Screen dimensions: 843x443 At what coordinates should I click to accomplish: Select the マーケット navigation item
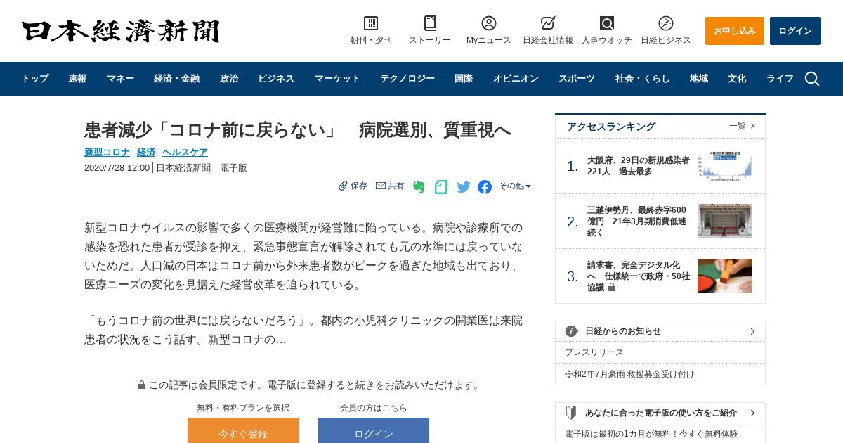pos(337,79)
